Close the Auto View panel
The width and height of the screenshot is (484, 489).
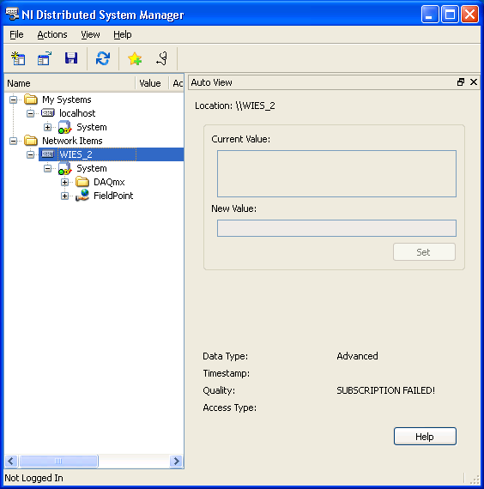click(474, 82)
